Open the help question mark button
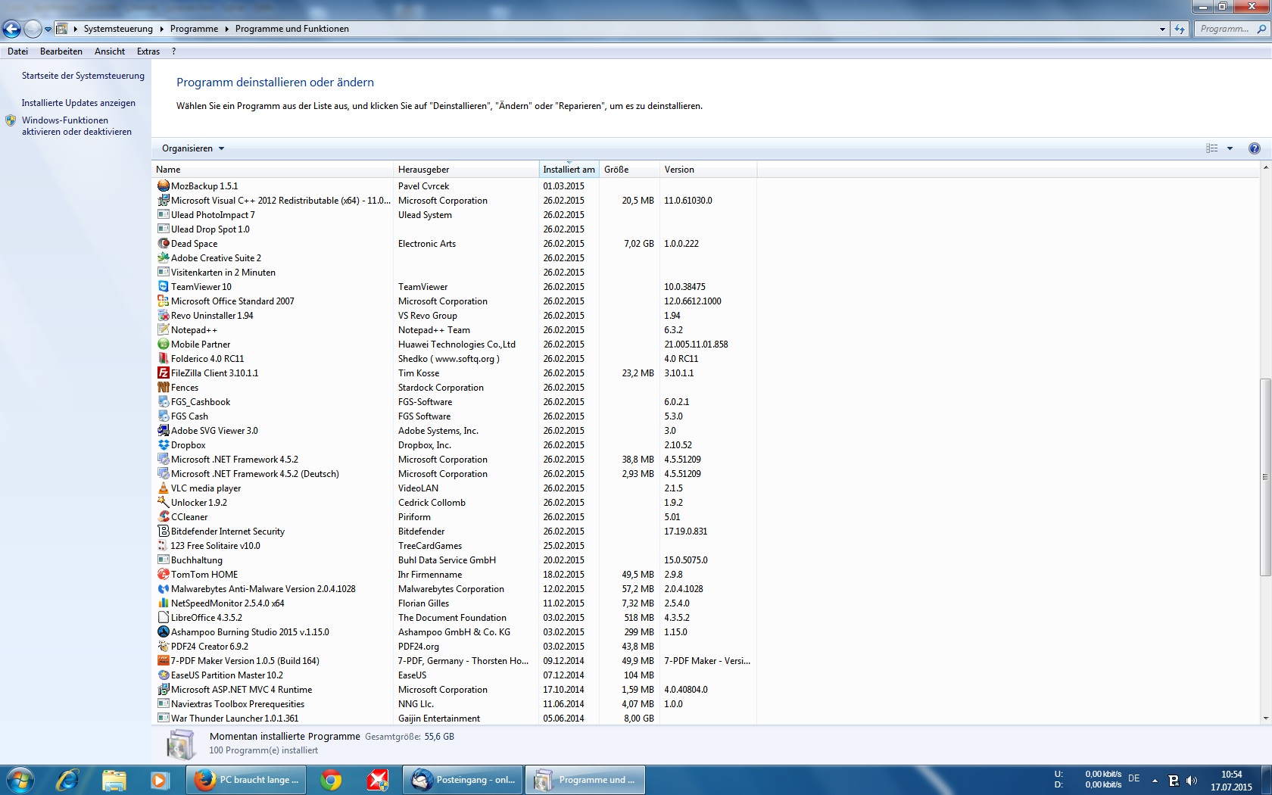This screenshot has width=1272, height=795. click(1254, 148)
